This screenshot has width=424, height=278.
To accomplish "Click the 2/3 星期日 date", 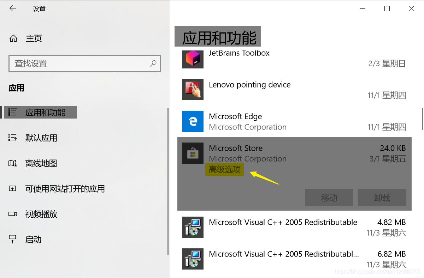I will coord(387,64).
